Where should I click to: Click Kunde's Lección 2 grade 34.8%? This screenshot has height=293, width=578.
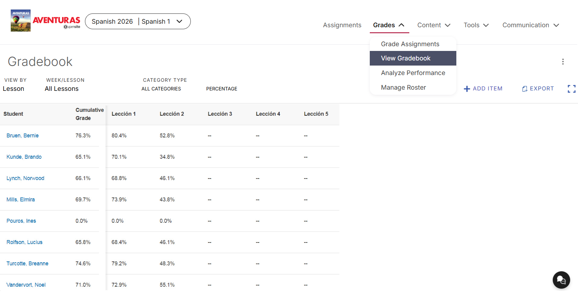click(167, 157)
